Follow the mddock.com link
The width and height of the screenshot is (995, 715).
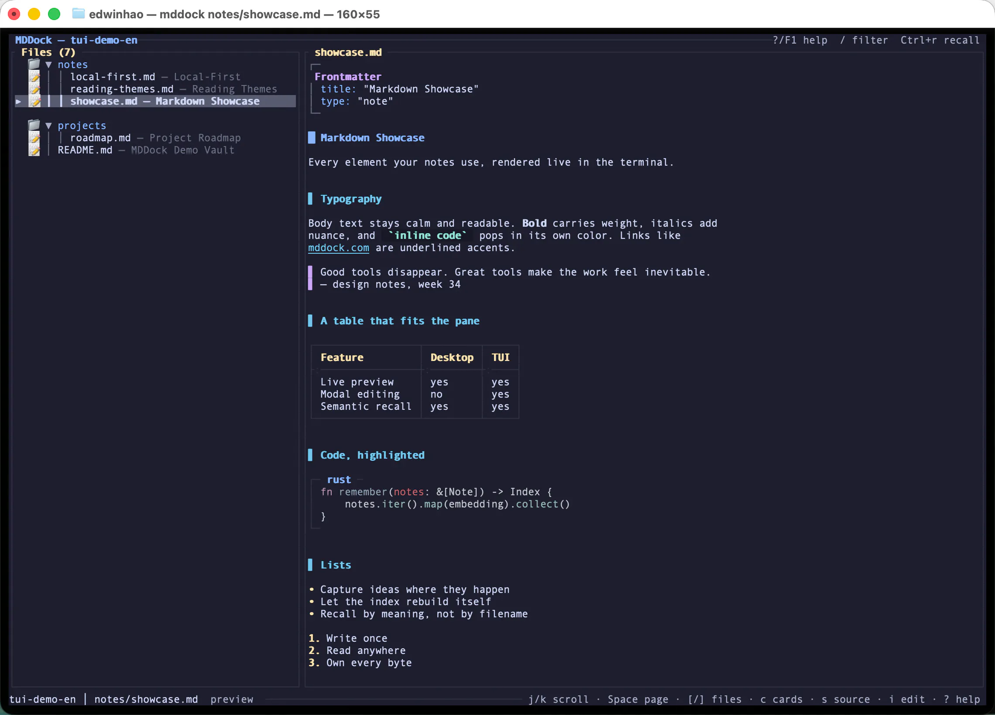click(x=338, y=248)
